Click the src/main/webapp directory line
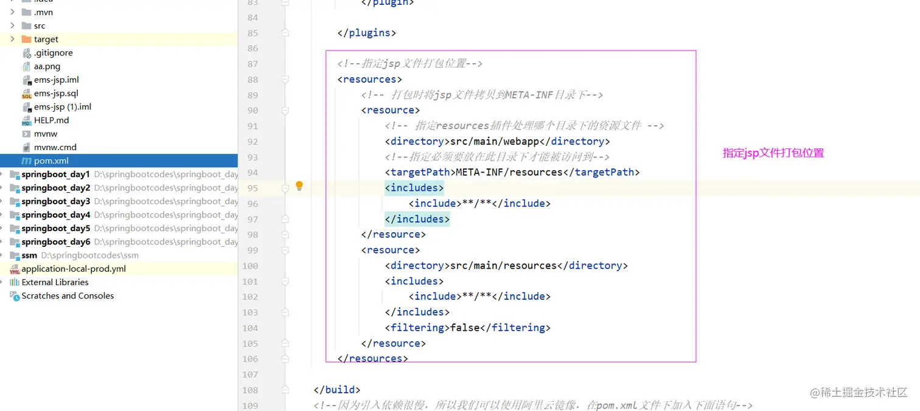This screenshot has height=411, width=920. (x=497, y=142)
